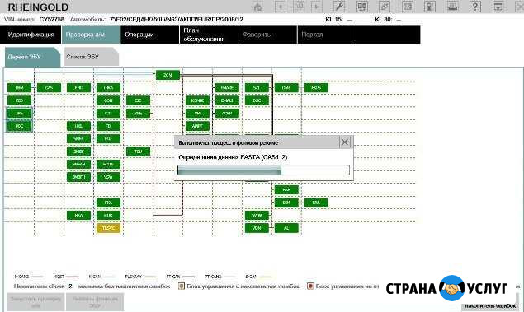
Task: Click the D-CAN legend entry
Action: click(x=258, y=277)
